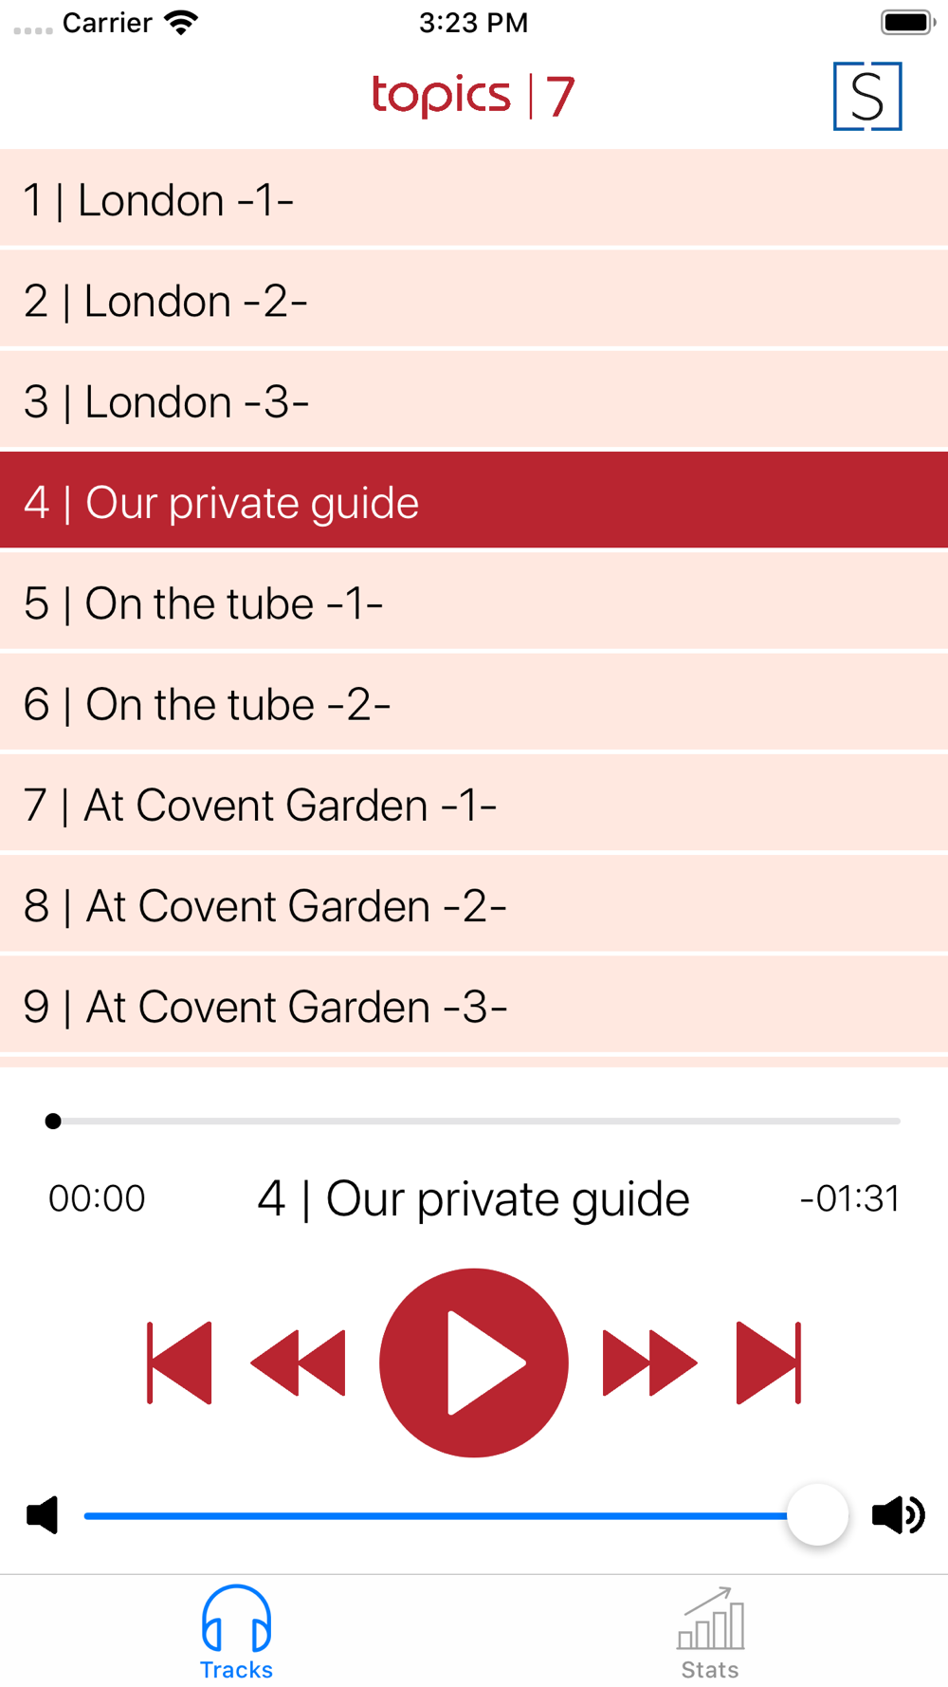Tap the highlighted Our private guide row
This screenshot has height=1687, width=948.
(x=474, y=500)
